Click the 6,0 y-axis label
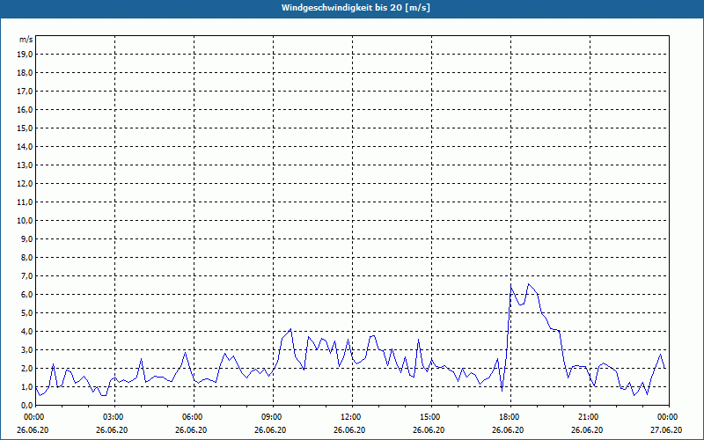The image size is (704, 440). coord(26,295)
